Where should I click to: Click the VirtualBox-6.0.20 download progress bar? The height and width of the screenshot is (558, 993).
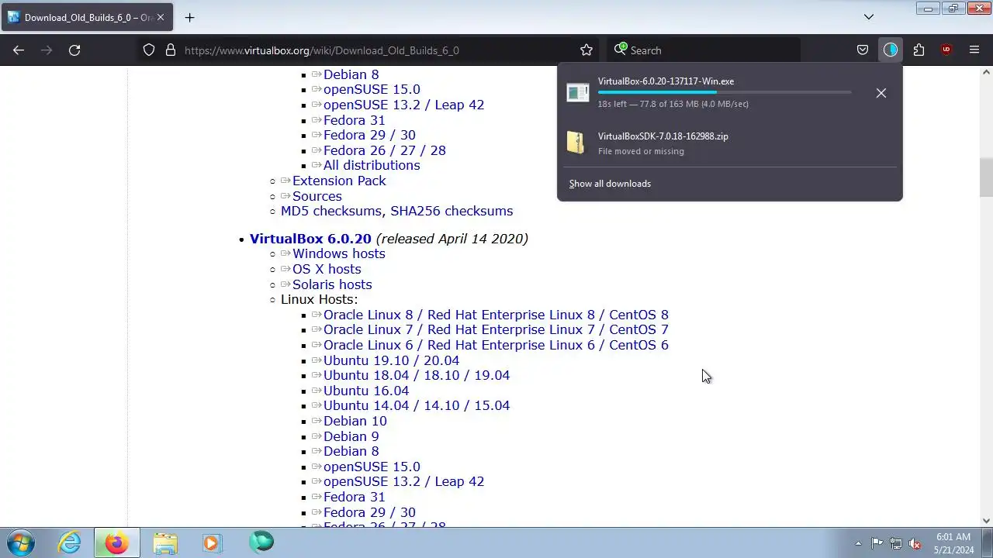point(725,92)
